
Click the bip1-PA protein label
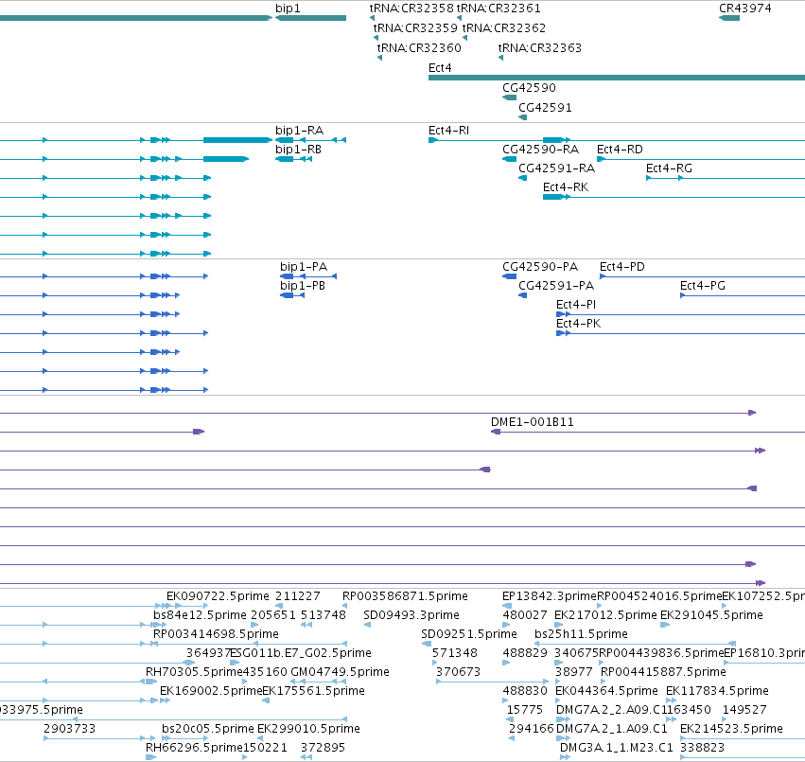304,267
